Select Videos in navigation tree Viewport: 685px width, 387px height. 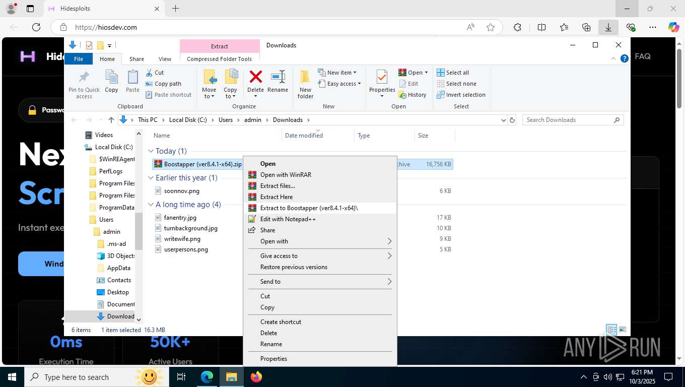click(104, 135)
